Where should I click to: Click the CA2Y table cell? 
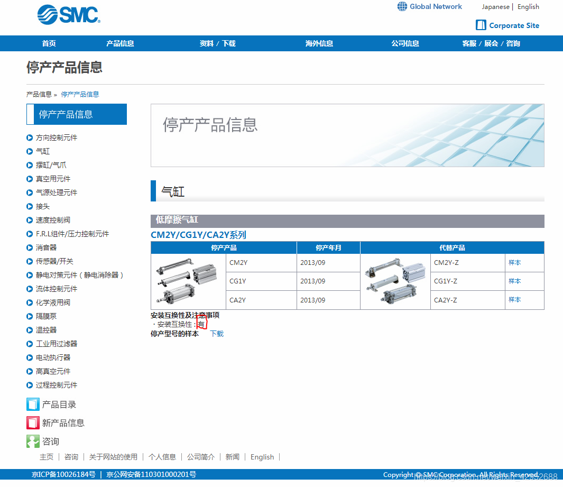pyautogui.click(x=261, y=300)
